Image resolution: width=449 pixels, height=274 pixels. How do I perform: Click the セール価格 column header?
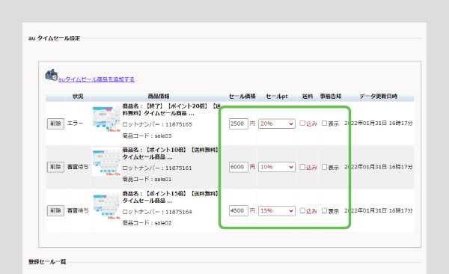tap(242, 97)
